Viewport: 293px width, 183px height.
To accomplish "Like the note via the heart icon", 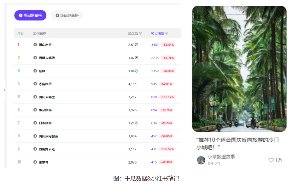I will pyautogui.click(x=271, y=160).
